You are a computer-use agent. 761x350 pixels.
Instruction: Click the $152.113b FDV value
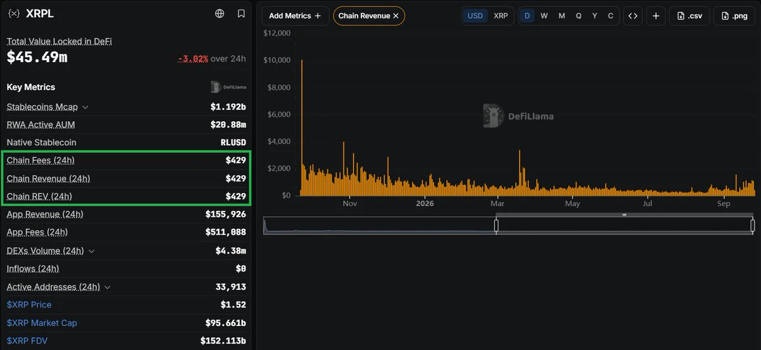coord(223,340)
